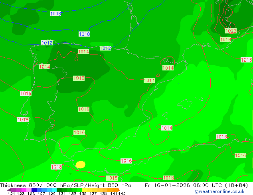This screenshot has width=253, height=195.
Task: Click the red 1022 pressure label
Action: tap(231, 31)
